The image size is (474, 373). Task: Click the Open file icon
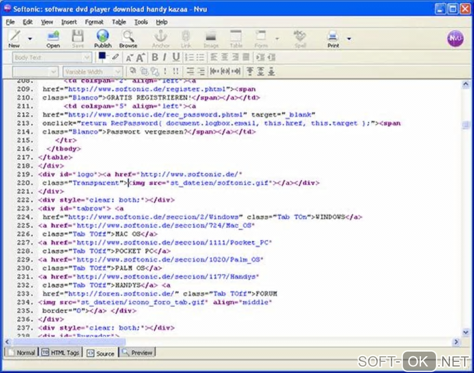click(53, 39)
